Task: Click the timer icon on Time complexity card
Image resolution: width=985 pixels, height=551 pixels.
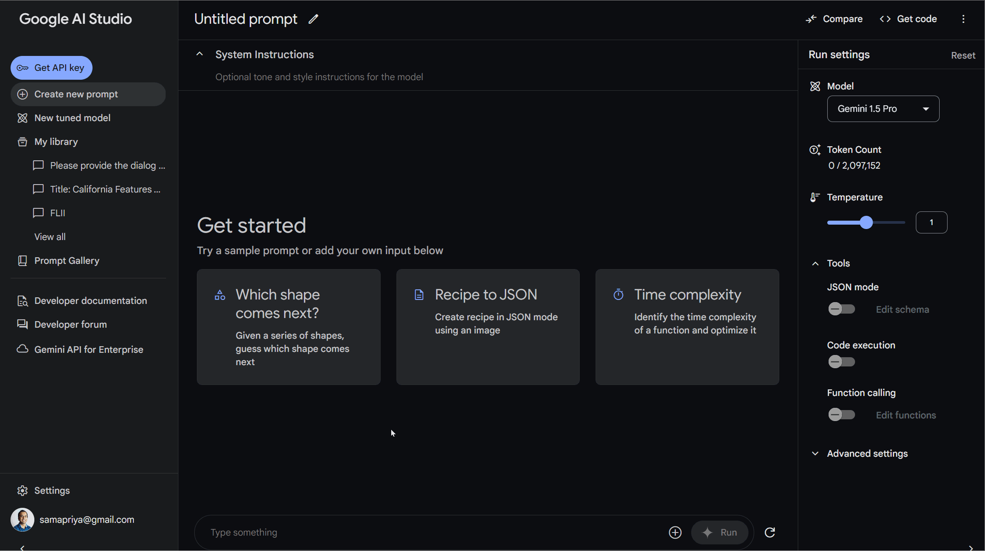Action: pyautogui.click(x=618, y=295)
